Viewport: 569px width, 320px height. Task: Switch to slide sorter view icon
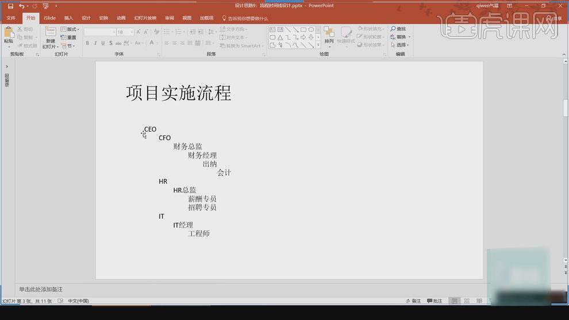(467, 301)
